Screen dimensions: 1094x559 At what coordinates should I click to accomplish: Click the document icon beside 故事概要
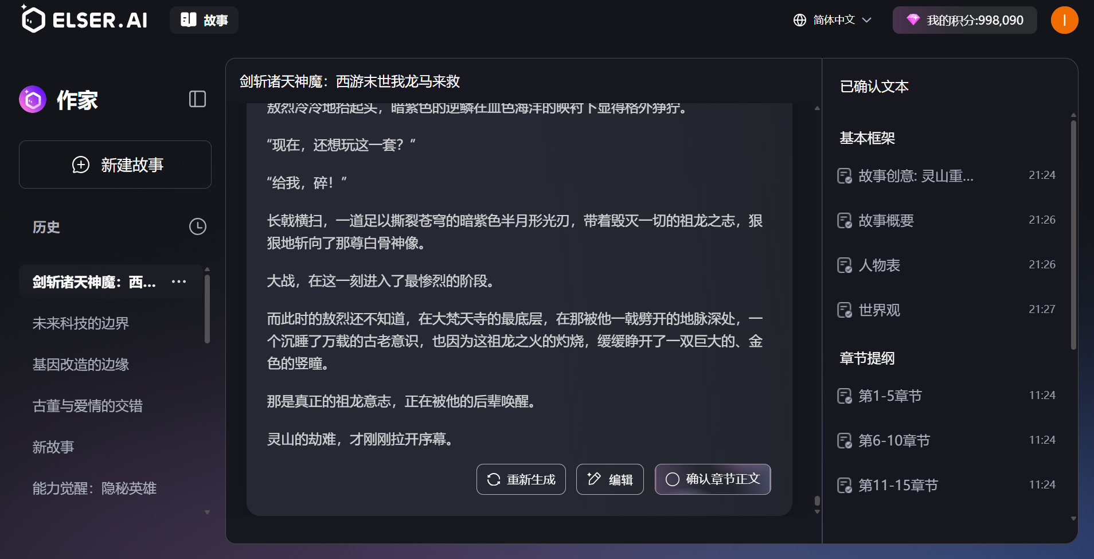pyautogui.click(x=844, y=221)
